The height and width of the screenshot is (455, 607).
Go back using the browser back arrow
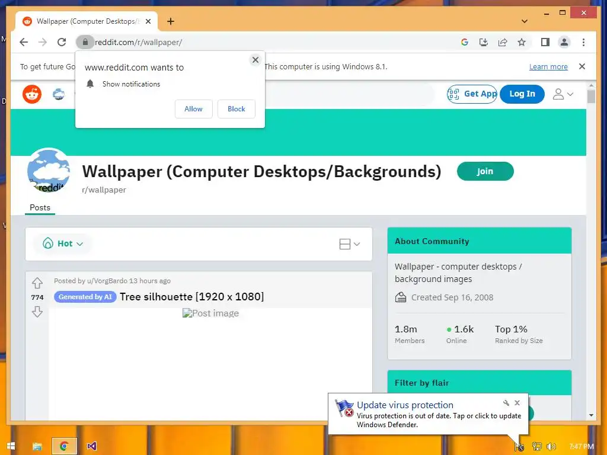pos(24,42)
